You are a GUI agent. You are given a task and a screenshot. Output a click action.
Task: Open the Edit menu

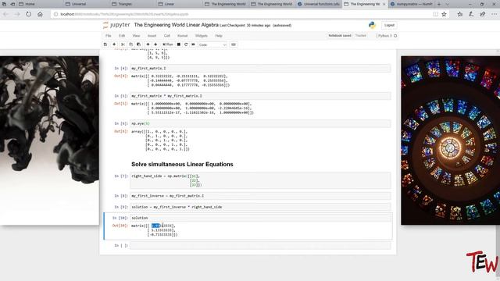(122, 36)
